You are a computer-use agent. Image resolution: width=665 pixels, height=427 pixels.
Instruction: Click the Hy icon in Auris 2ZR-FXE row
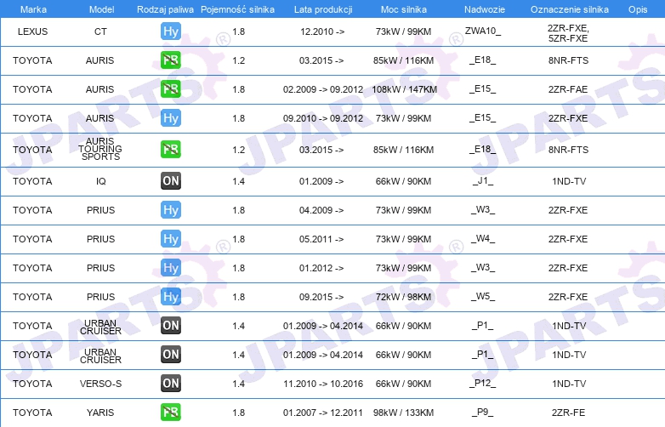(171, 118)
